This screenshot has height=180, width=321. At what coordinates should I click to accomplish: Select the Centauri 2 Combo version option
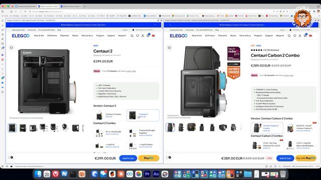tap(109, 115)
